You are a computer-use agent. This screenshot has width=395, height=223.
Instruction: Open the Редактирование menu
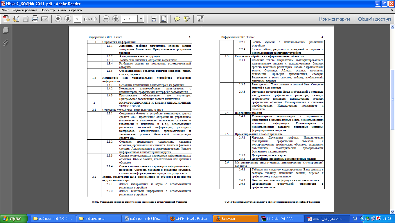click(x=25, y=10)
